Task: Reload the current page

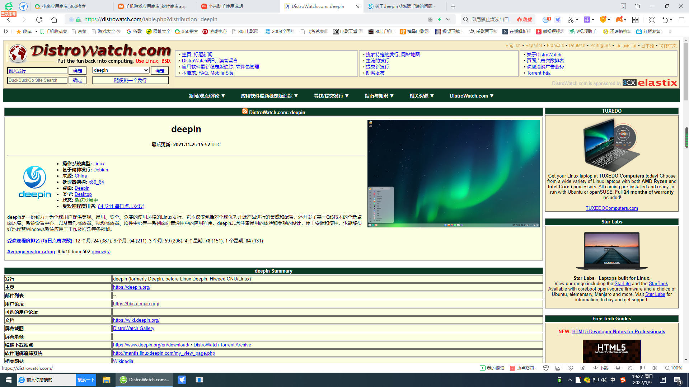Action: click(x=39, y=19)
